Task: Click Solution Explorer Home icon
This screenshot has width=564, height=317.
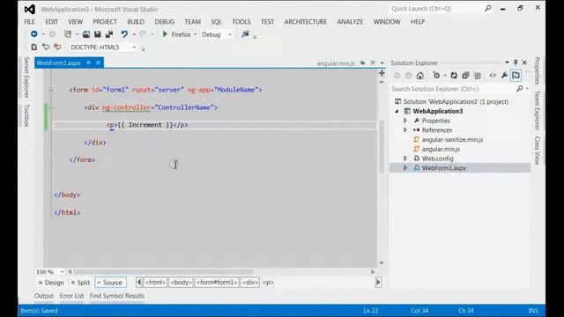Action: [x=420, y=76]
